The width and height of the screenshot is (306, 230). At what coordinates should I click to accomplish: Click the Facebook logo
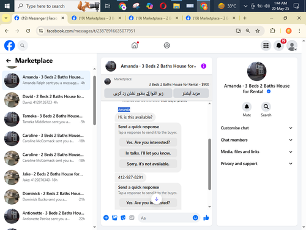click(9, 45)
